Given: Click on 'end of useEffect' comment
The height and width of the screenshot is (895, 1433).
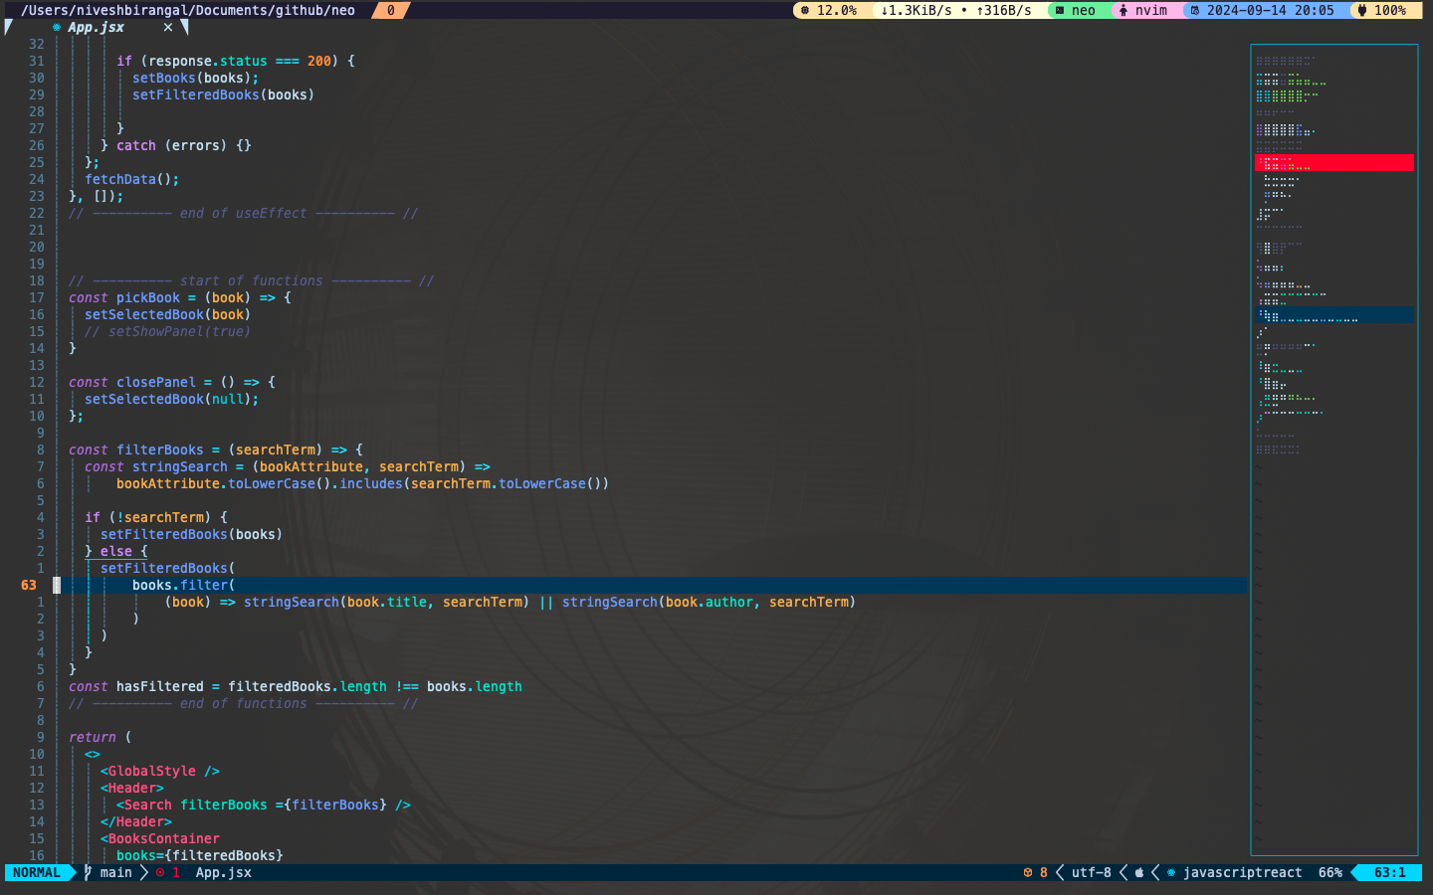Looking at the screenshot, I should point(244,214).
